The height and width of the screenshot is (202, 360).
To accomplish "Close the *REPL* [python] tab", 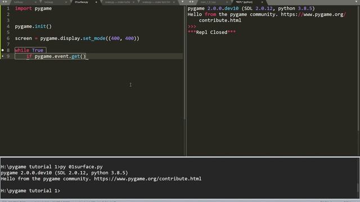I will click(262, 2).
